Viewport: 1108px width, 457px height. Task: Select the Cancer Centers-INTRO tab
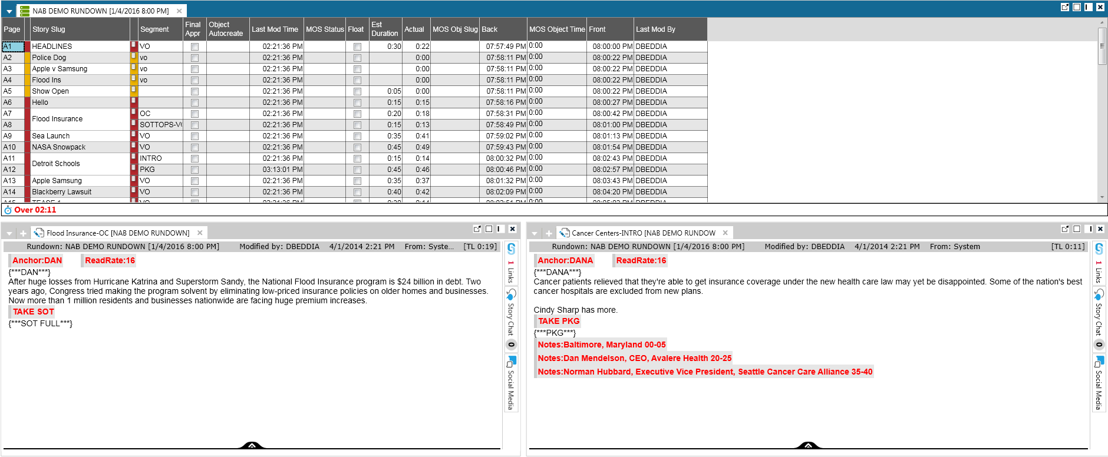[644, 233]
